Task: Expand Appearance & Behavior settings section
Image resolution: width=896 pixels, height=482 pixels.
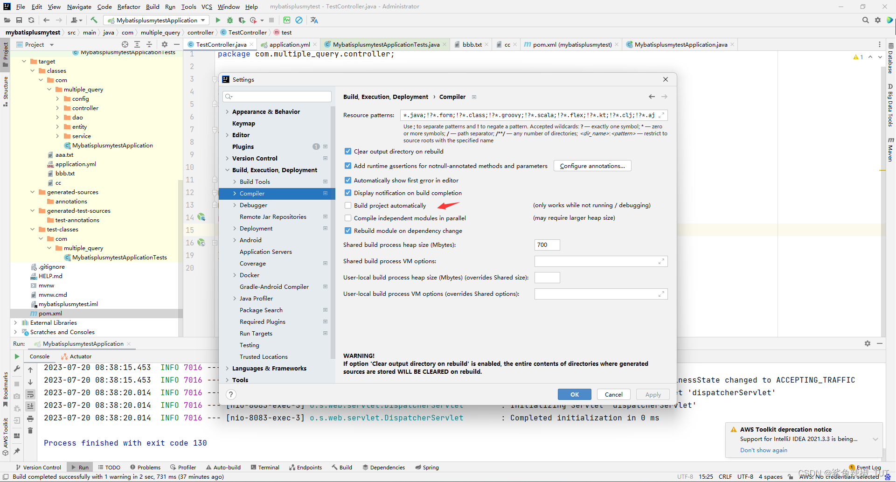Action: (x=227, y=112)
